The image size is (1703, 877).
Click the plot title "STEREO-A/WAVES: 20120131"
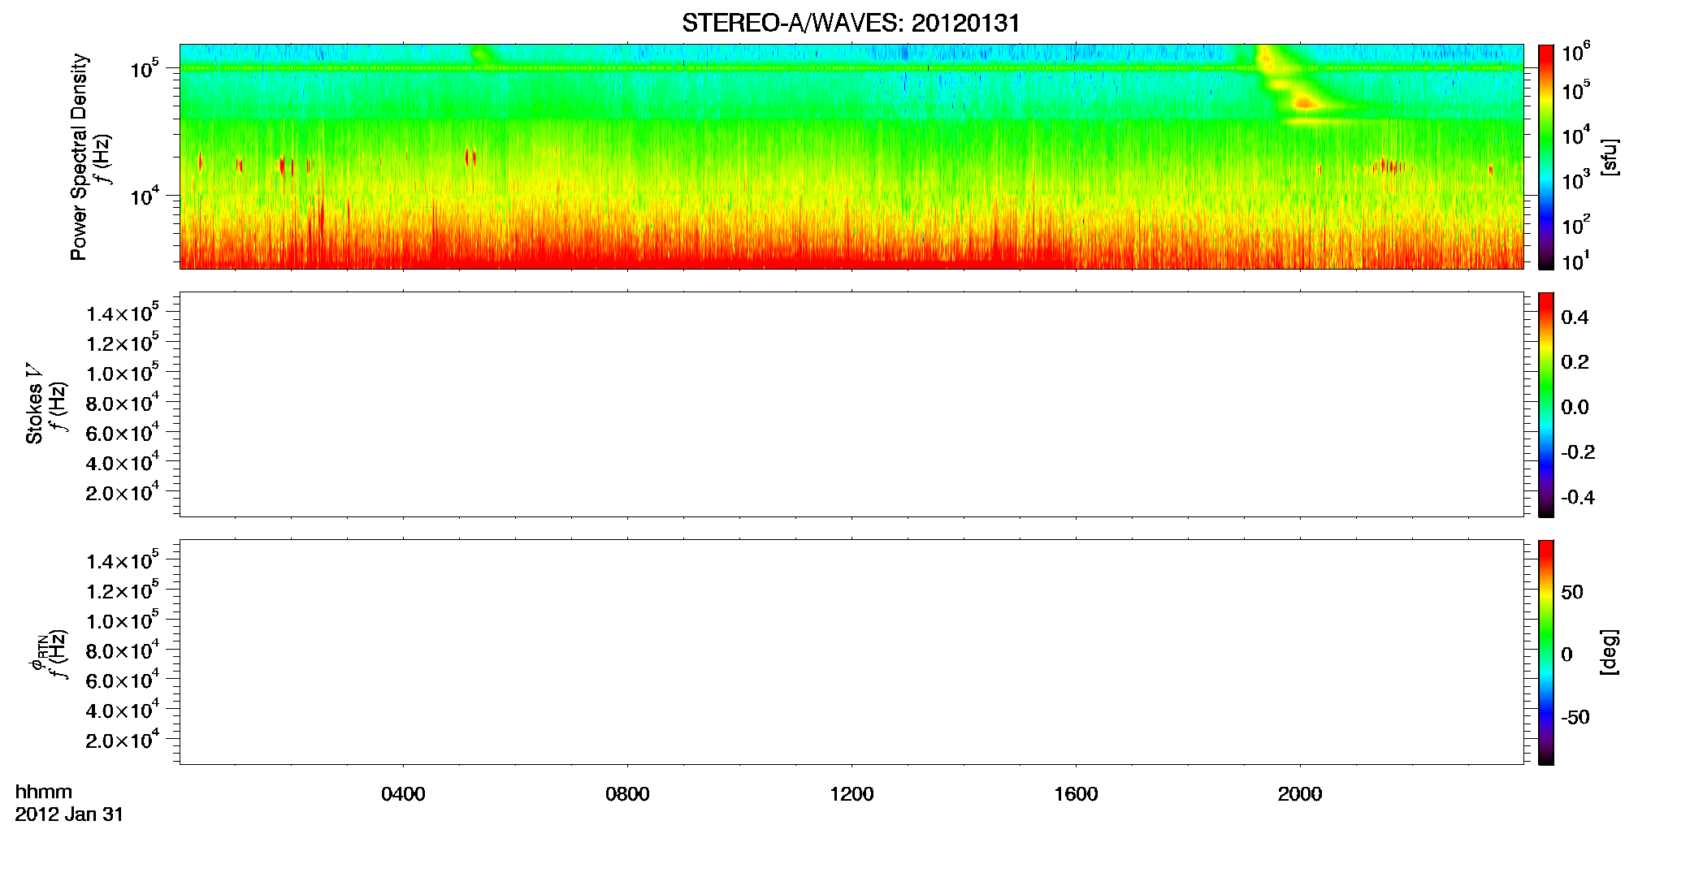851,24
